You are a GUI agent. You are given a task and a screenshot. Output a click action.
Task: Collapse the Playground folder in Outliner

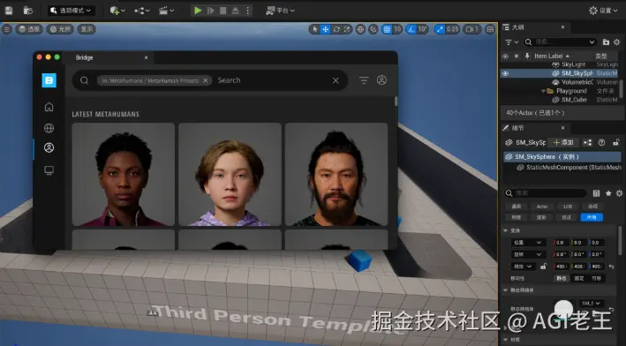[543, 92]
